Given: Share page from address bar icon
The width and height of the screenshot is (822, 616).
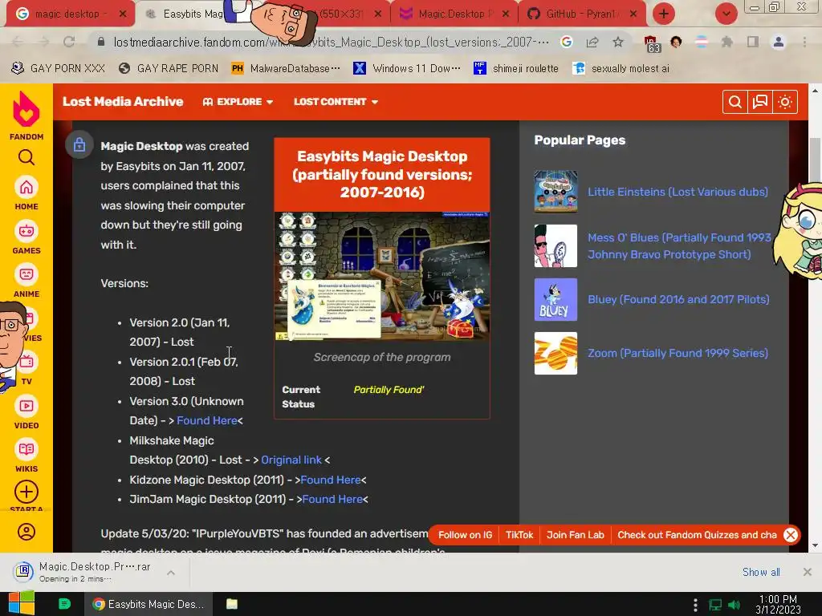Looking at the screenshot, I should [592, 42].
